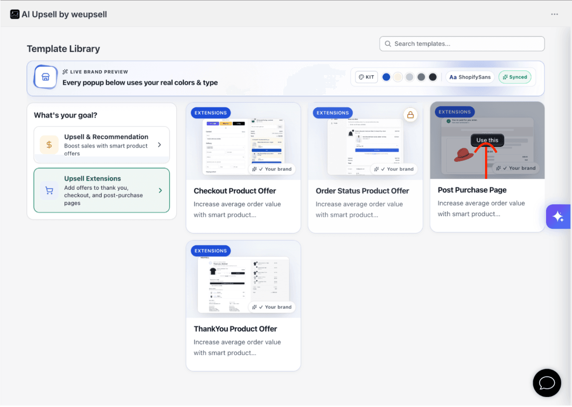Select the Upsell & Recommendation goal
Image resolution: width=572 pixels, height=407 pixels.
101,145
